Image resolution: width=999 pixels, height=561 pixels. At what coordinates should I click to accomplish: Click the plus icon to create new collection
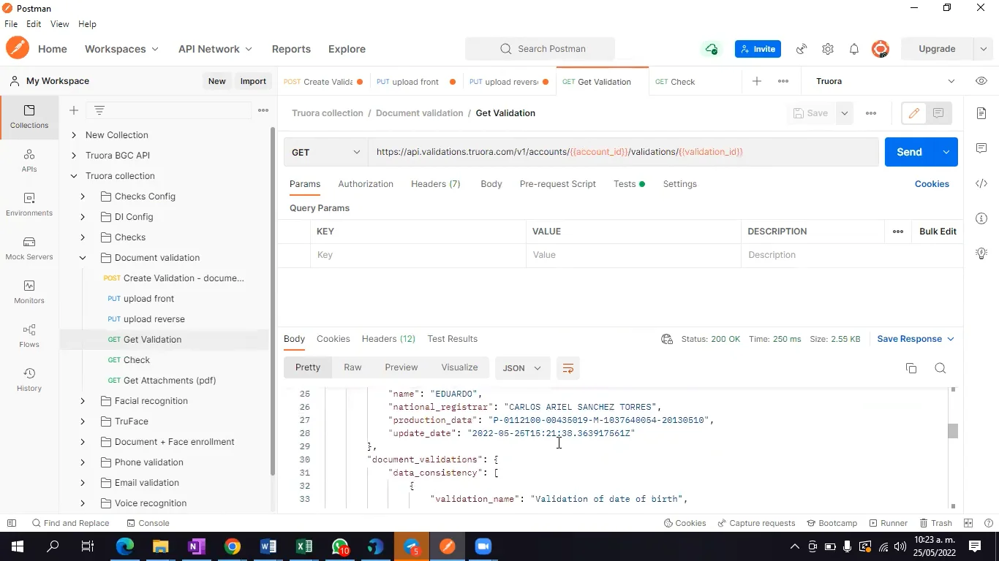pyautogui.click(x=74, y=110)
